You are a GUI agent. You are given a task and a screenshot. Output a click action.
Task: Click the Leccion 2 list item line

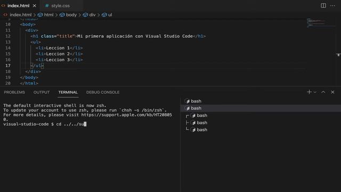click(59, 54)
